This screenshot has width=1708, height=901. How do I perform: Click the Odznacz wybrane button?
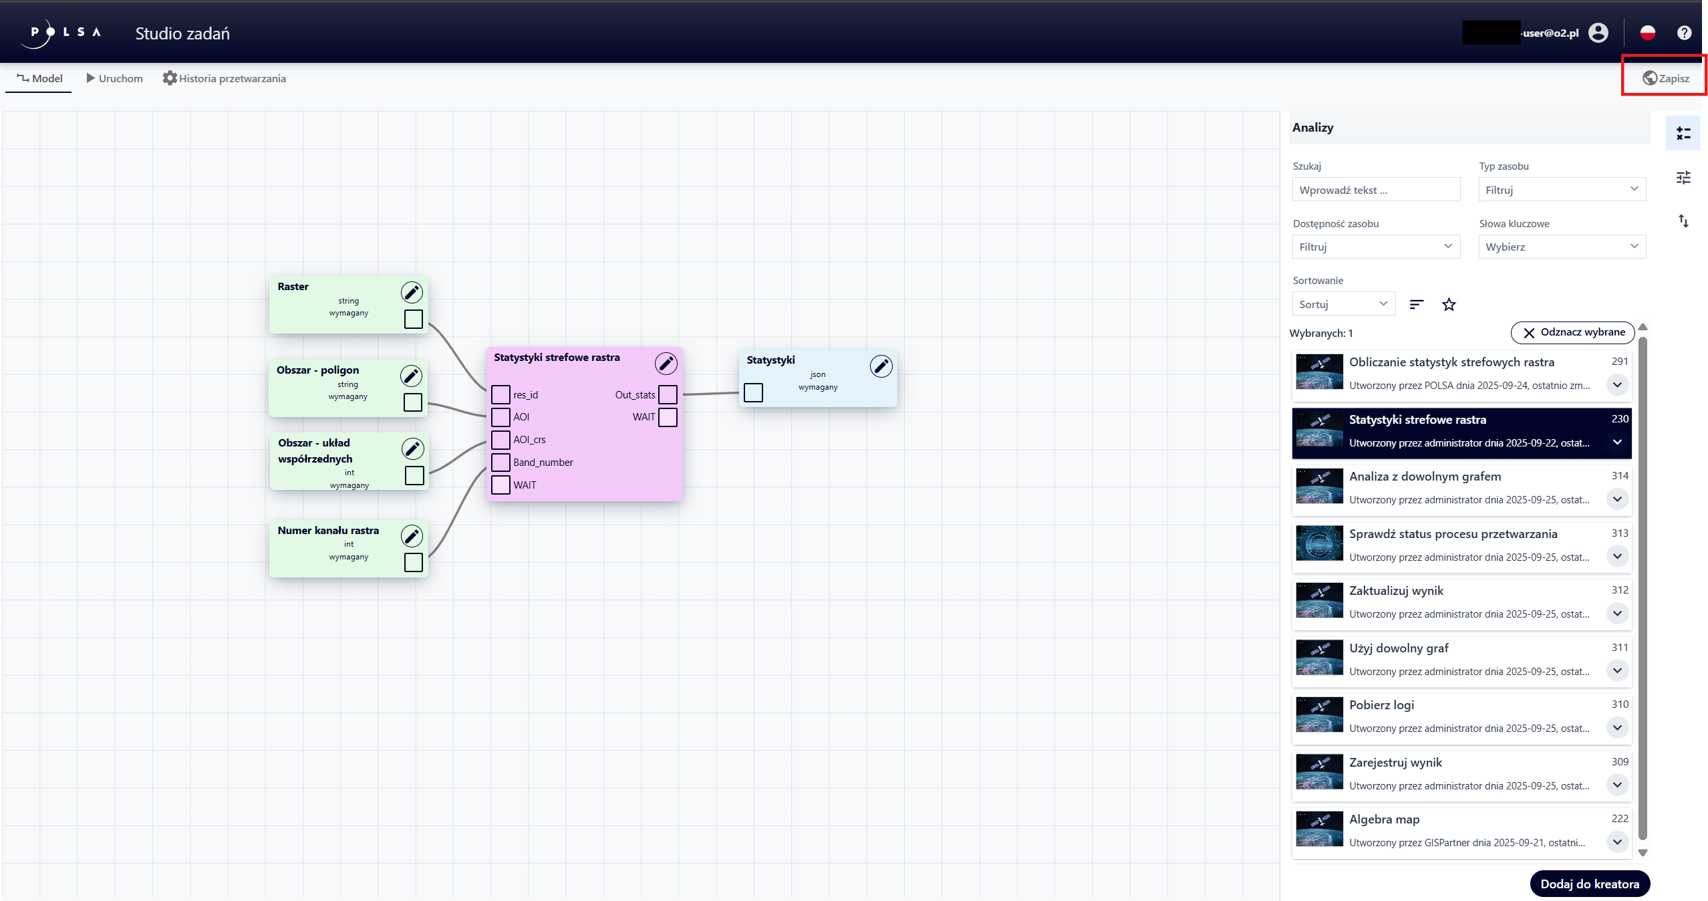1572,332
